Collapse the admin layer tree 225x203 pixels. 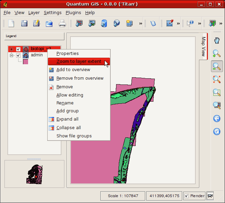[12, 55]
